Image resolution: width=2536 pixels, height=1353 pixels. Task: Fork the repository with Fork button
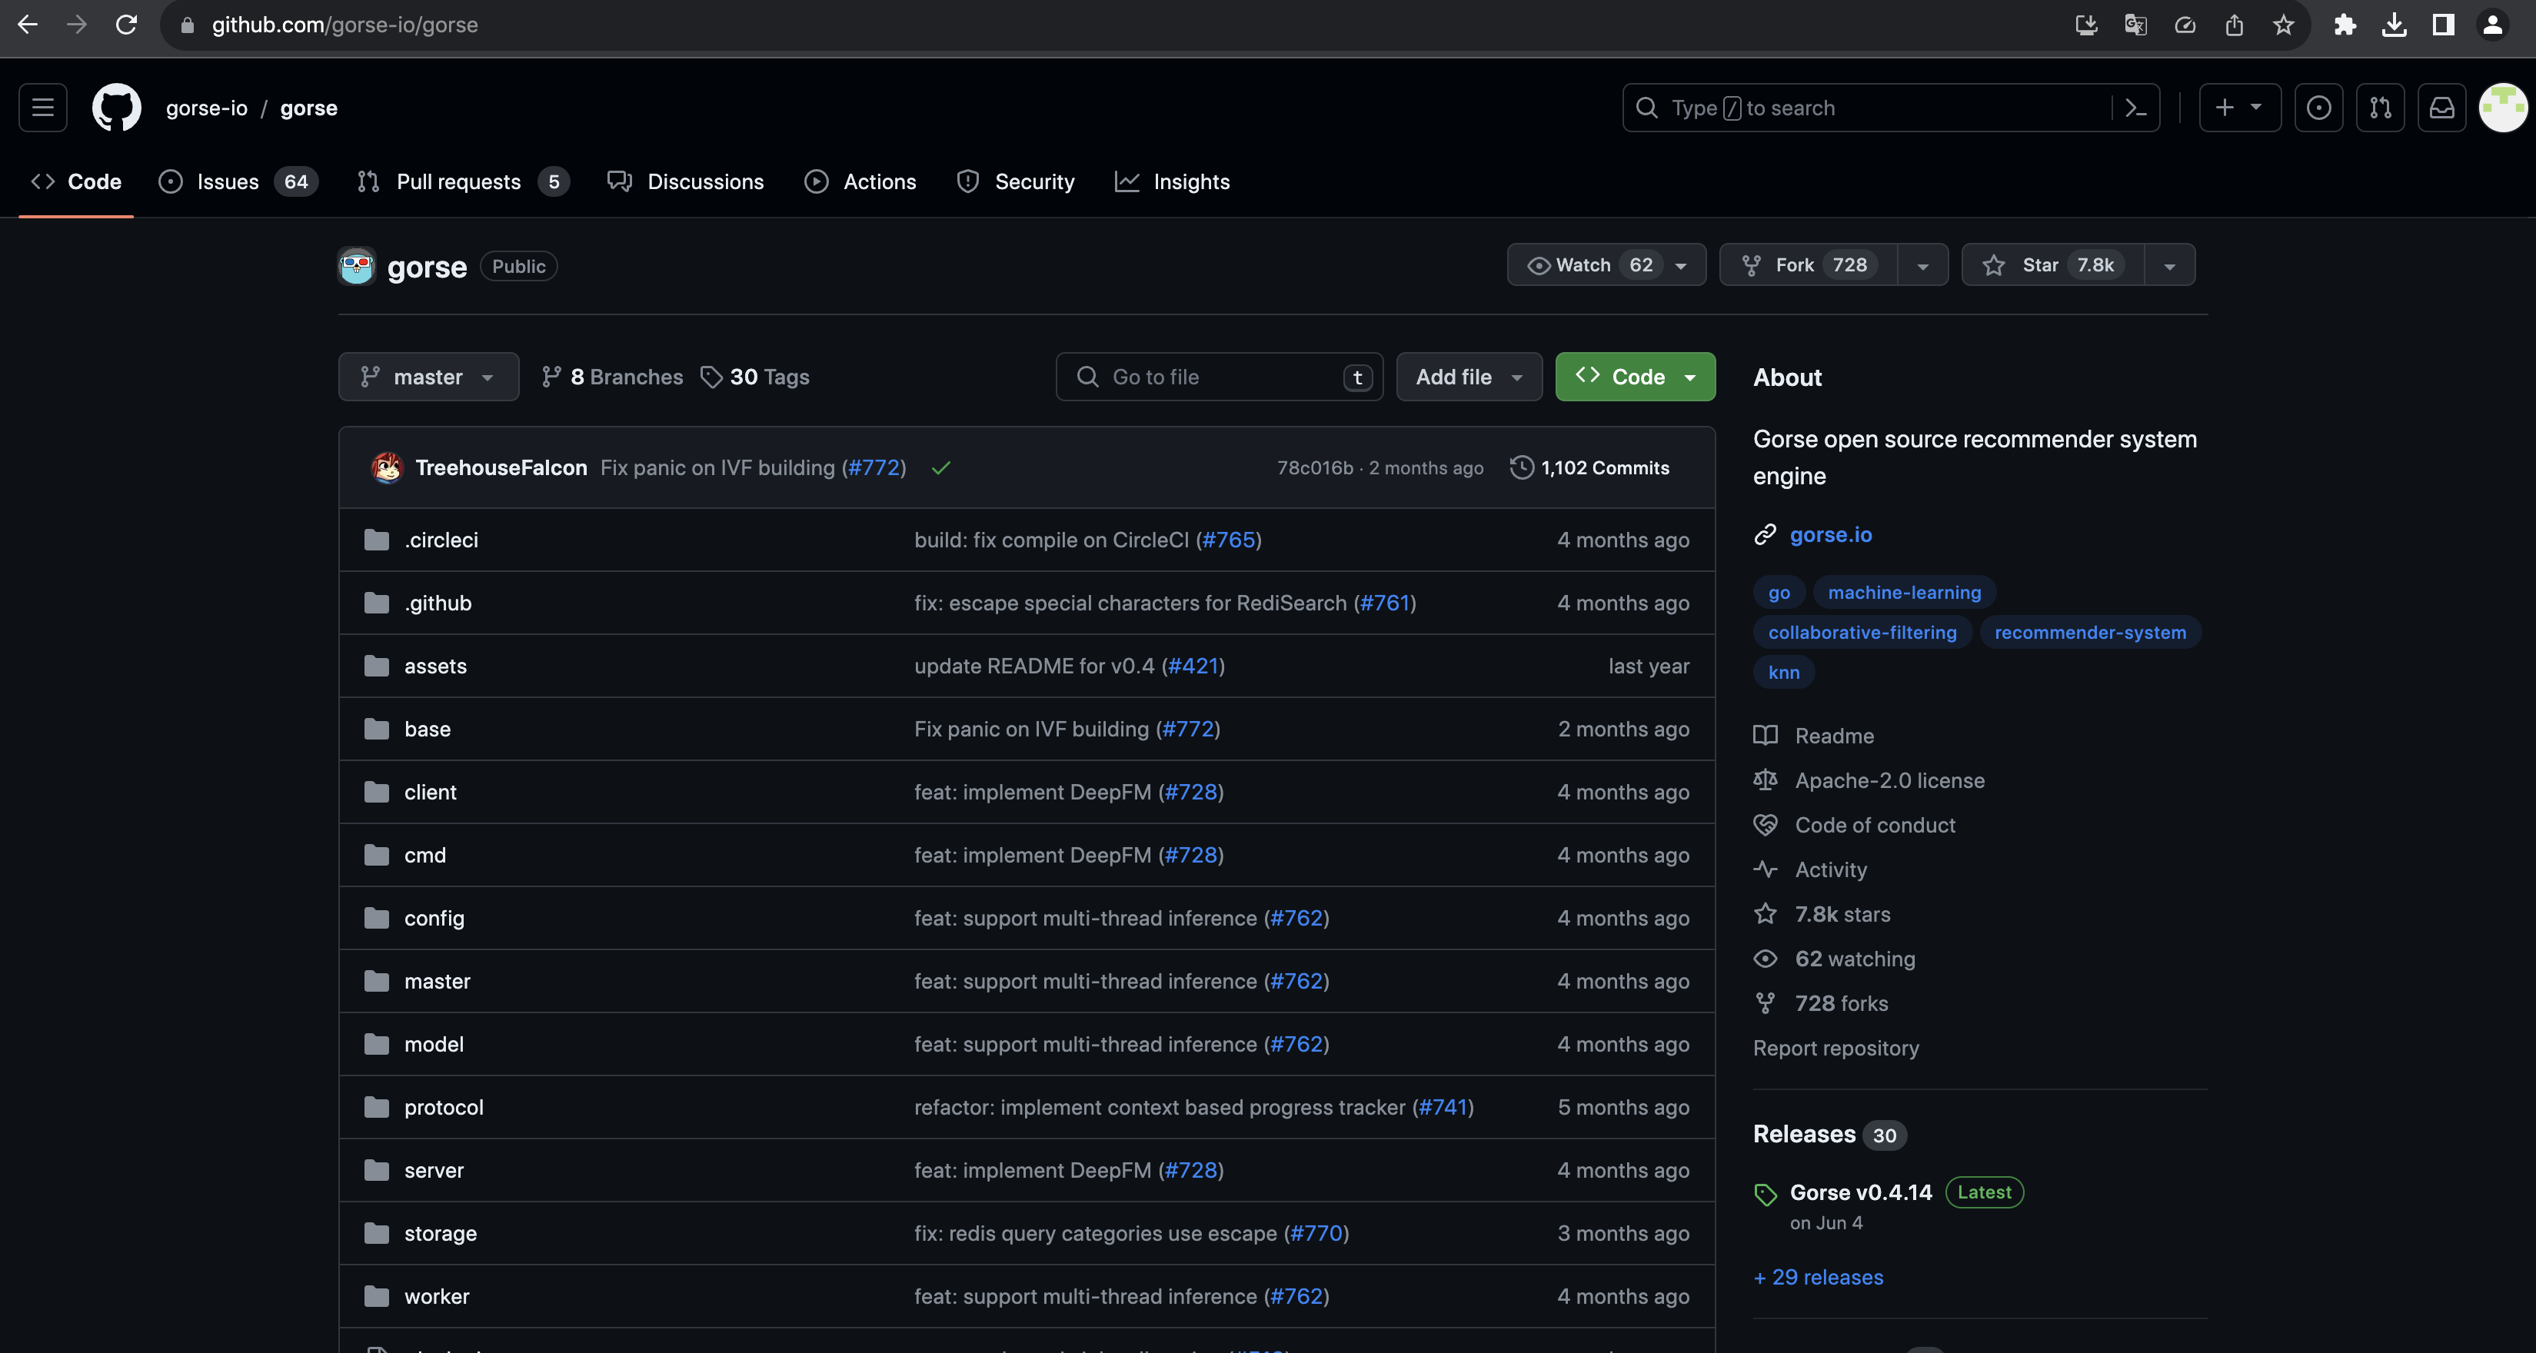1809,264
